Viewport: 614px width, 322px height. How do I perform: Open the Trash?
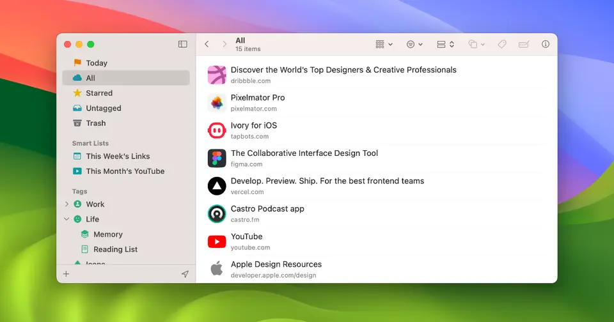click(126, 123)
